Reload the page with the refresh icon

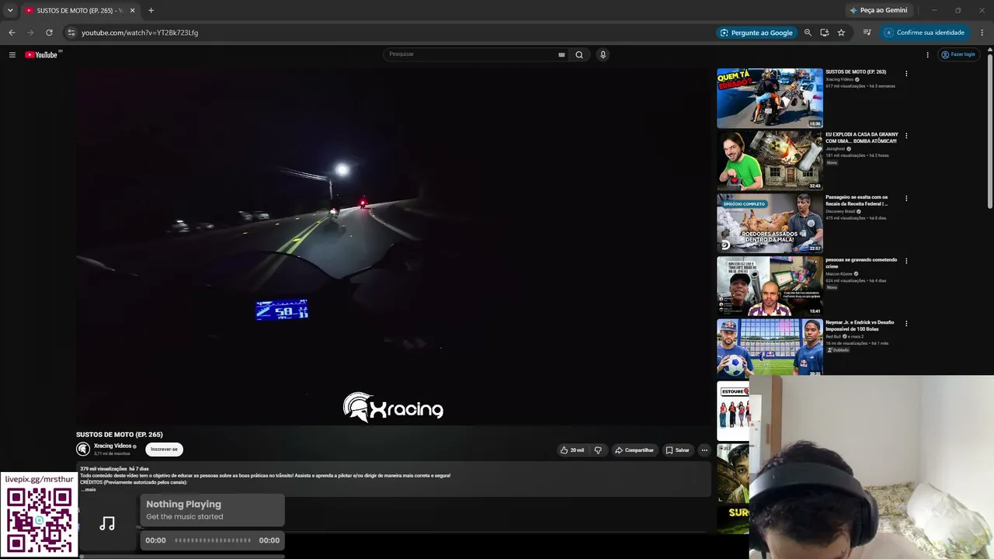[x=49, y=33]
